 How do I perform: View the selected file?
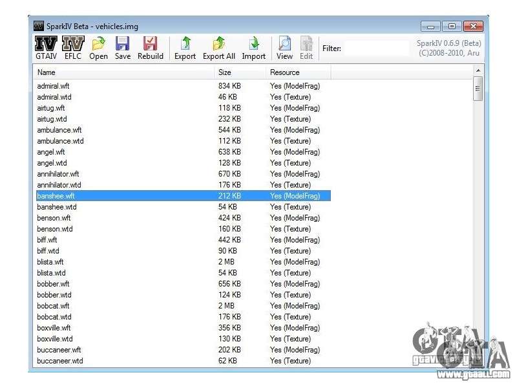tap(284, 48)
